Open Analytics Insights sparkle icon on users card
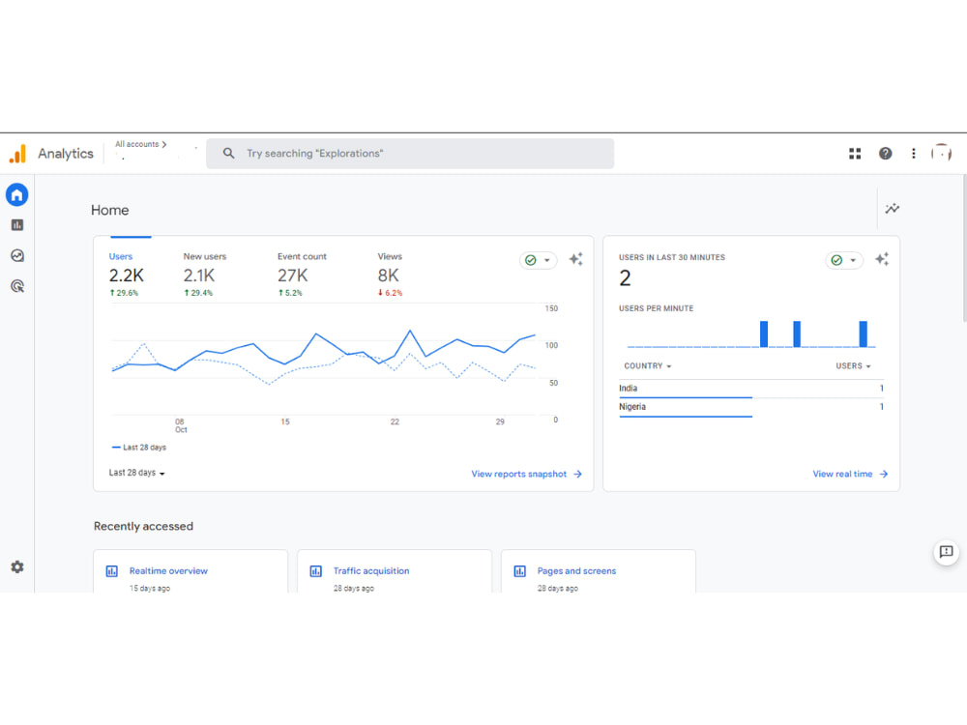The image size is (967, 725). [575, 259]
